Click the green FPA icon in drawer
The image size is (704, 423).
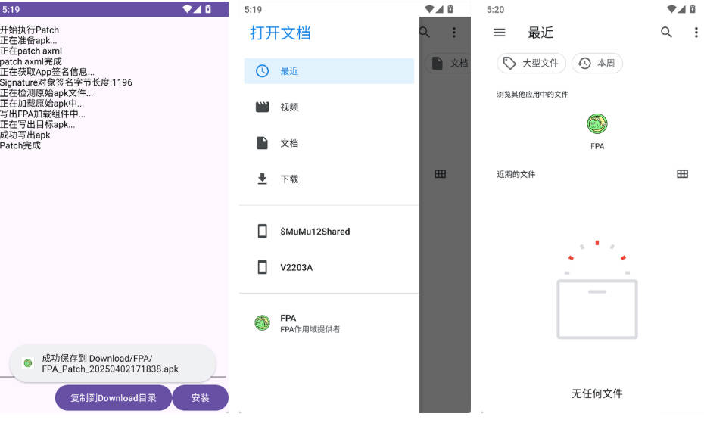pos(262,322)
